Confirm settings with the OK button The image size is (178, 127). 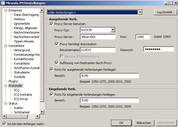[121, 123]
